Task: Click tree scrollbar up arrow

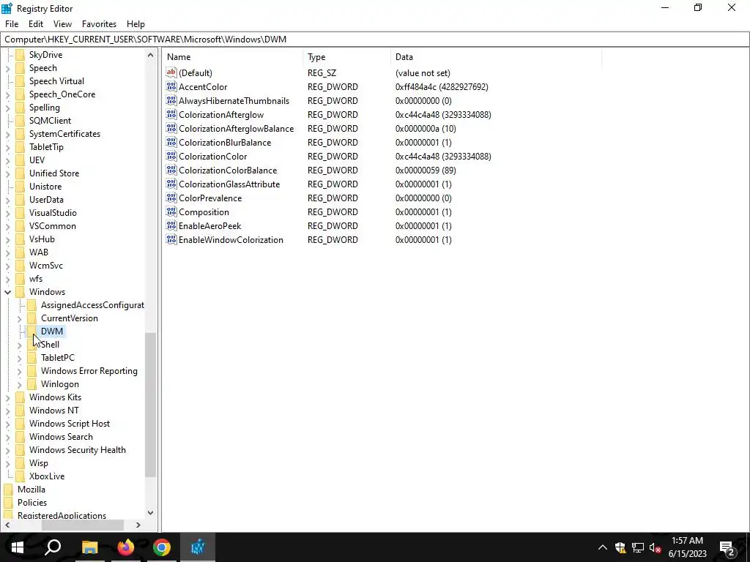Action: (150, 55)
